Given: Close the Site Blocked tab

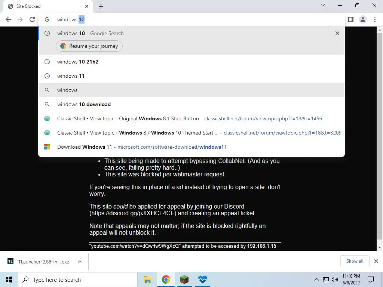Looking at the screenshot, I should [x=87, y=6].
